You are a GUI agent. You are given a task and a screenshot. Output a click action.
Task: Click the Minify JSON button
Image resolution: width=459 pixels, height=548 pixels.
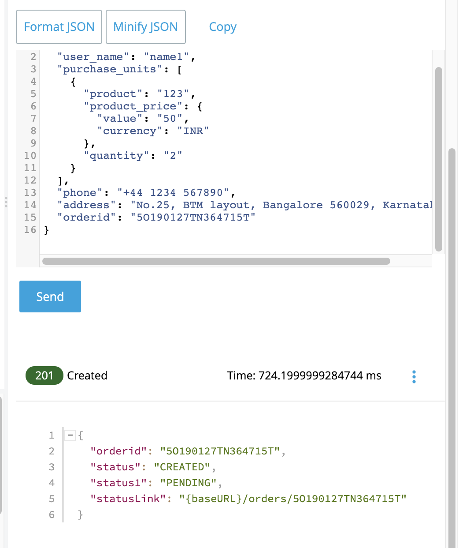145,27
